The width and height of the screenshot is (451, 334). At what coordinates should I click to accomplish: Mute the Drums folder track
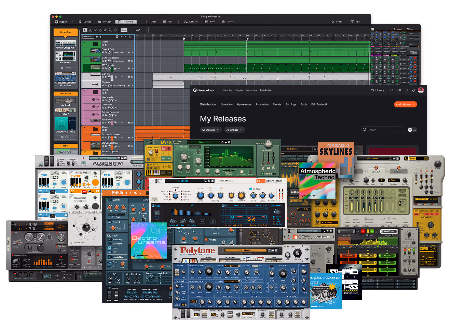tap(103, 45)
